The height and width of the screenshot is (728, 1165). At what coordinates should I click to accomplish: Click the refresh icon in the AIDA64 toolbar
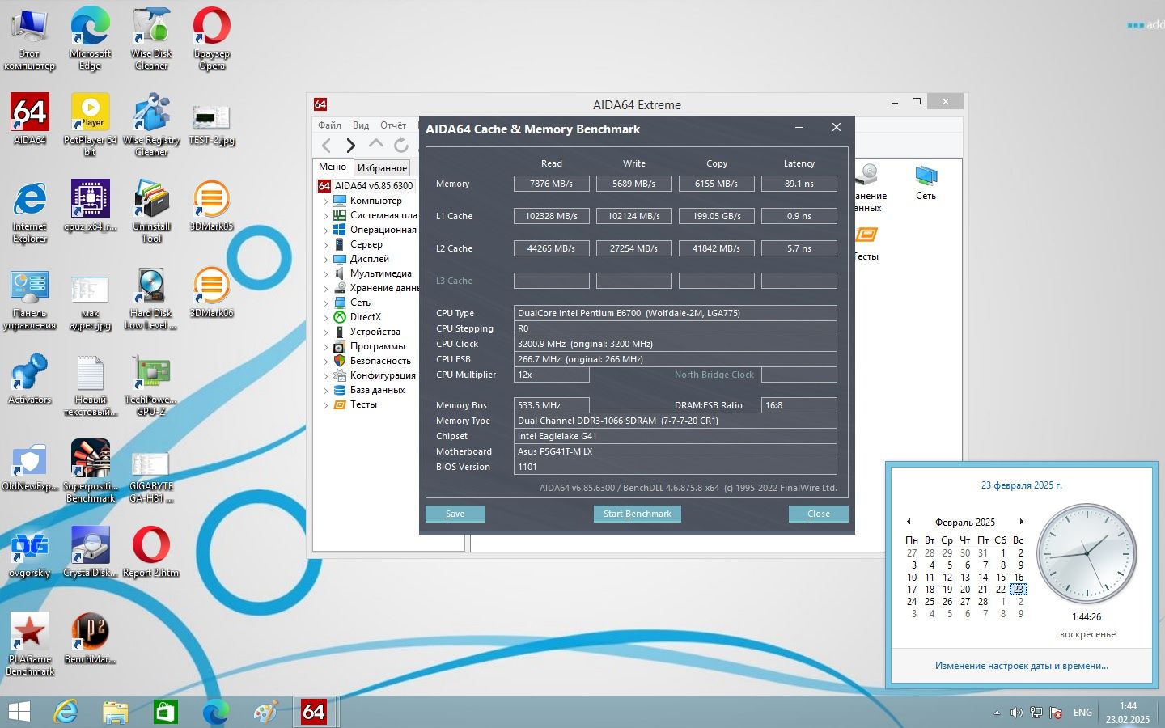tap(401, 146)
